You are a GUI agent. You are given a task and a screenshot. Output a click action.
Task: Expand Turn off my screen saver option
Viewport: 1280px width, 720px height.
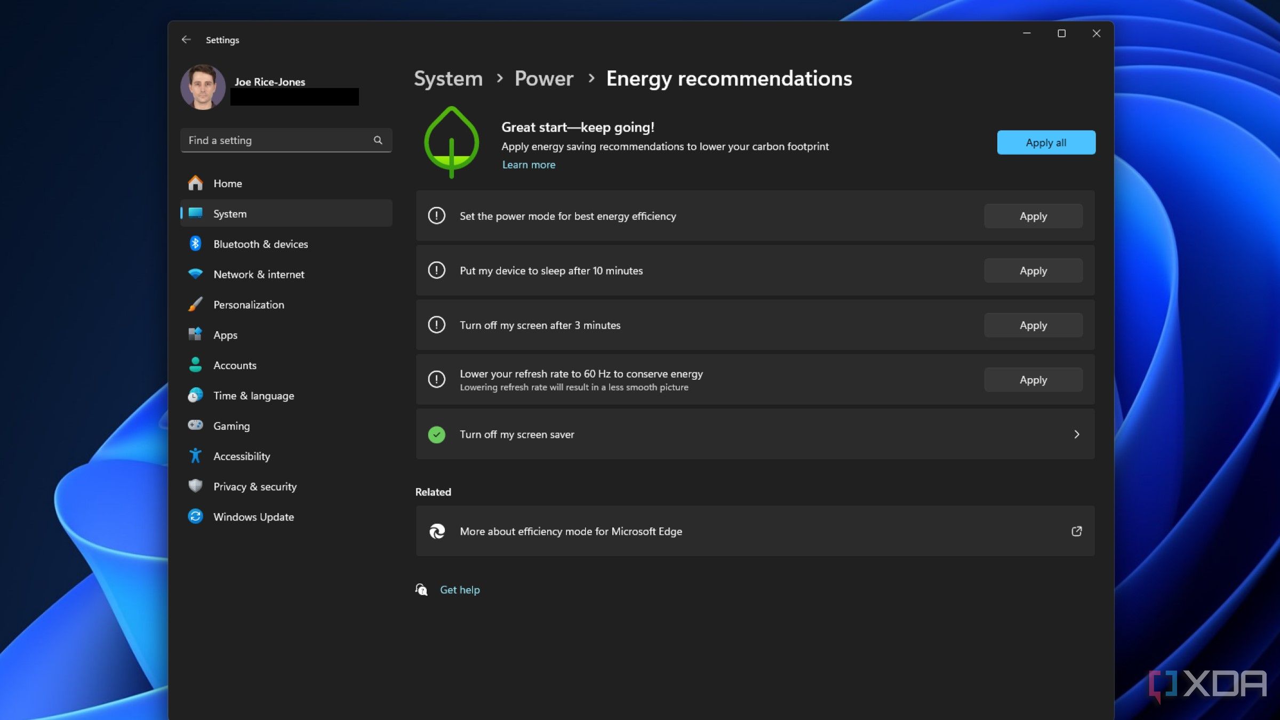[x=1076, y=434]
